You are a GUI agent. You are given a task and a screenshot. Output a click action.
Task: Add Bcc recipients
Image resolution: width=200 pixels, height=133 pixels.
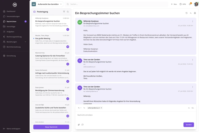click(x=193, y=108)
